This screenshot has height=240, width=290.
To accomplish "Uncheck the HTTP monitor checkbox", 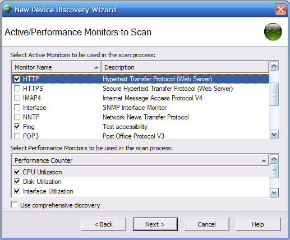I will 17,79.
